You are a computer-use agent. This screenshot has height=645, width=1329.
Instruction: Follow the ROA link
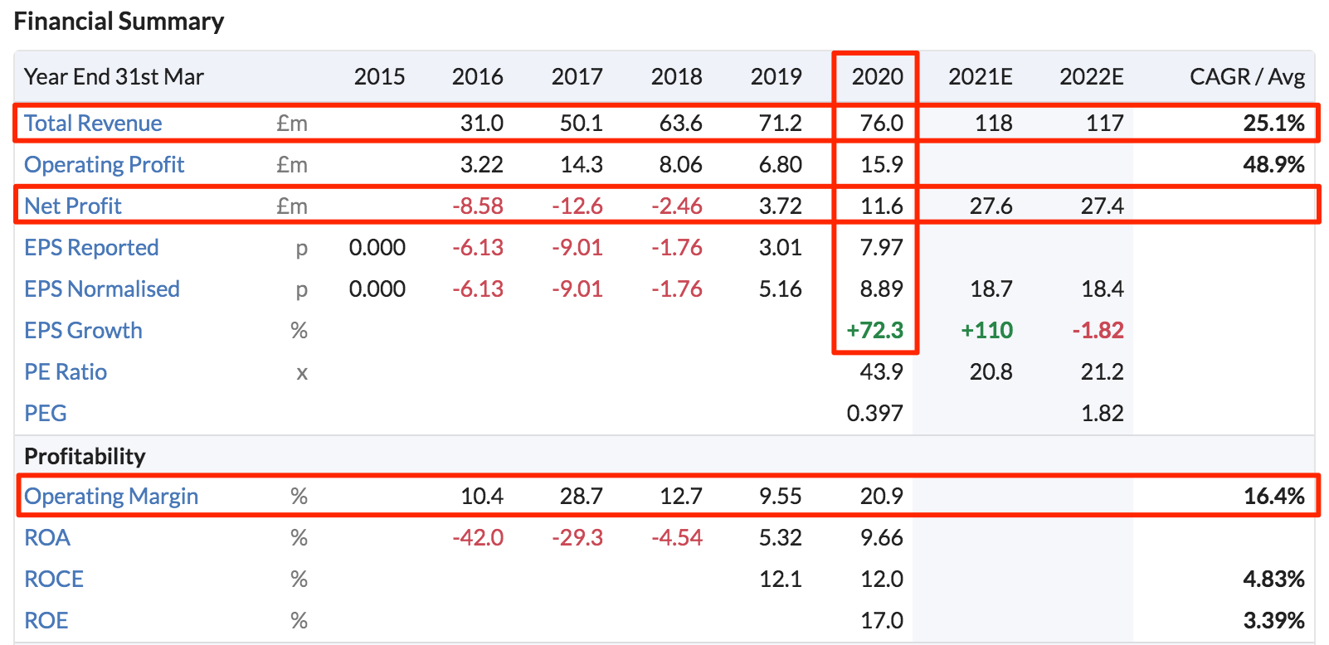47,537
